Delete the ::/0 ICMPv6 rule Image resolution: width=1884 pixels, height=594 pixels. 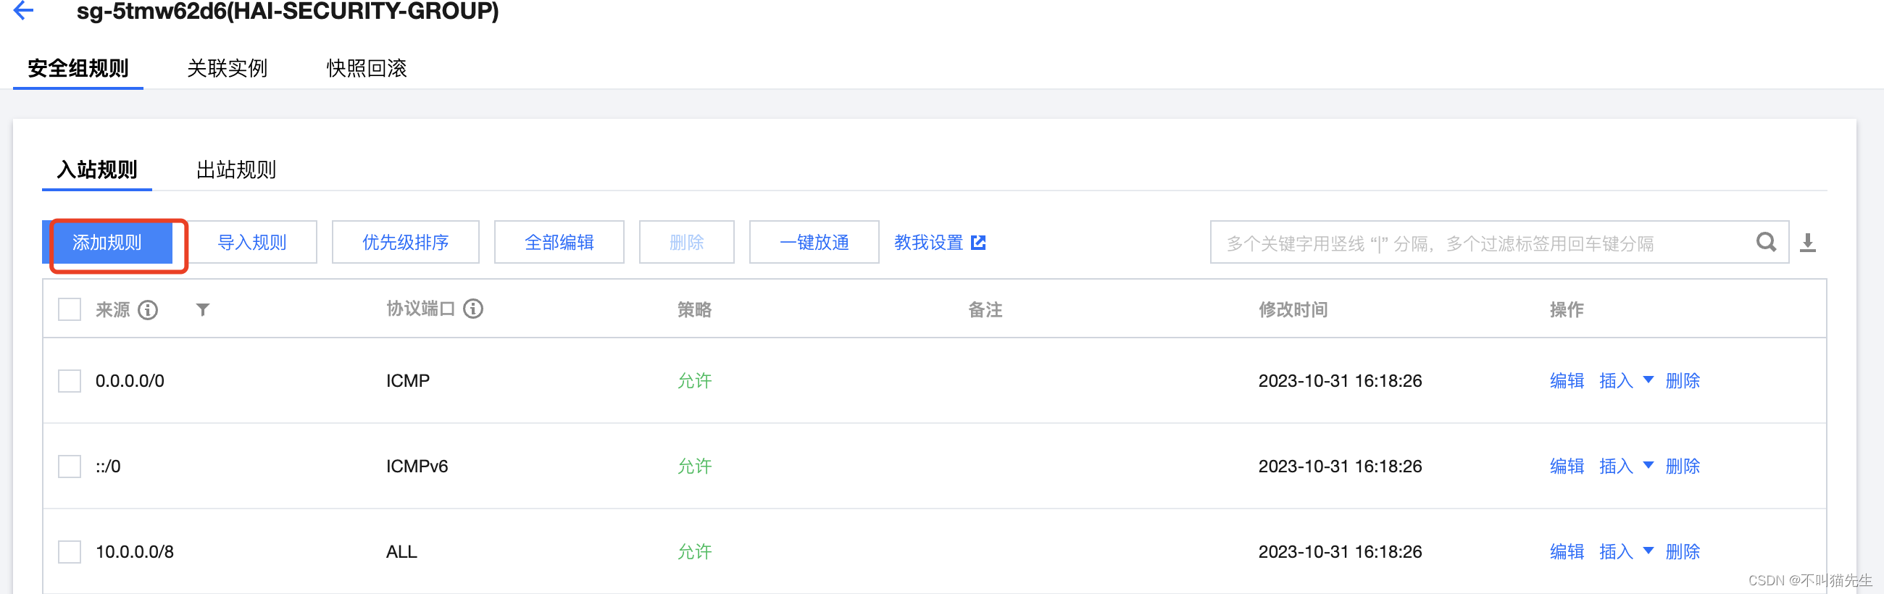click(x=1682, y=466)
